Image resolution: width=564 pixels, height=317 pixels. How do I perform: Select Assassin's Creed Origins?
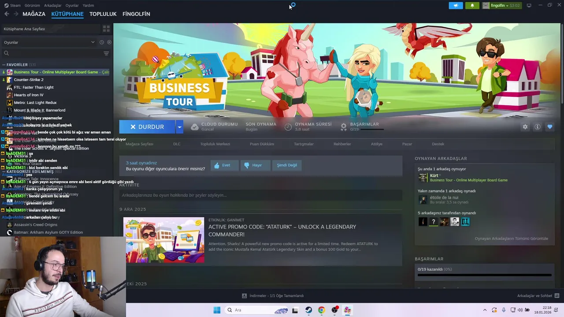(x=36, y=225)
